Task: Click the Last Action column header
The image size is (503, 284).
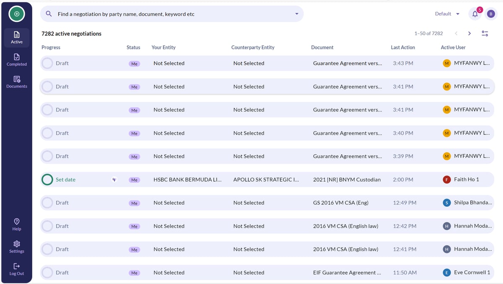Action: [403, 47]
